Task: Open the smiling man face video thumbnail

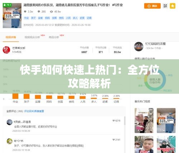Action: tap(144, 144)
